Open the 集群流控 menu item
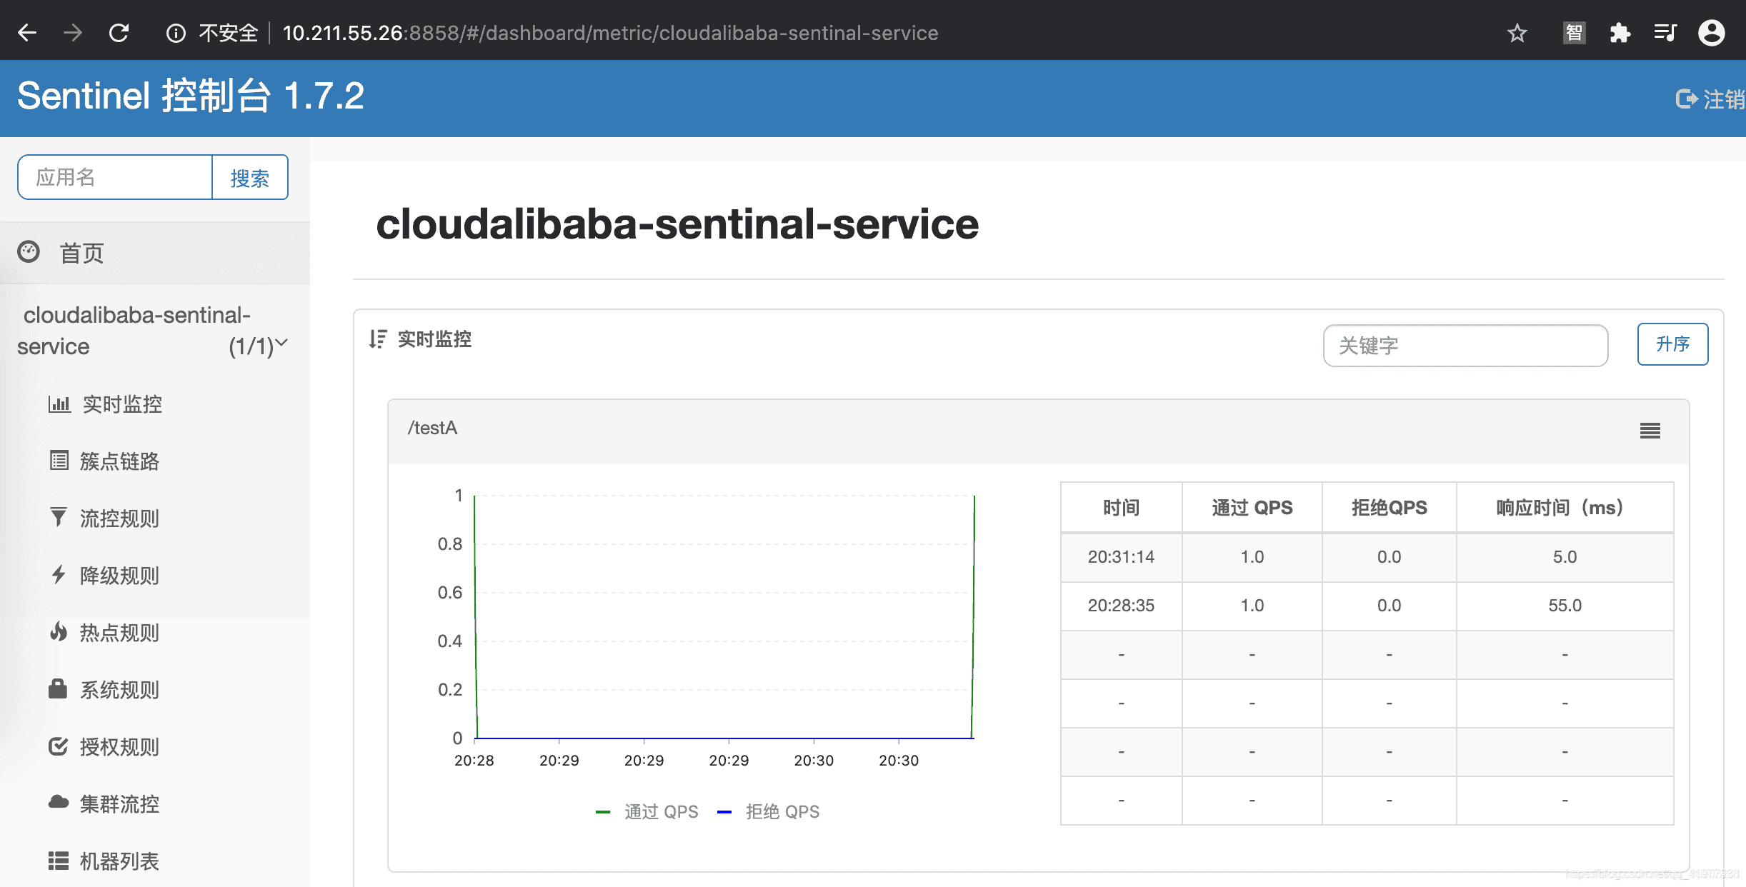Viewport: 1746px width, 887px height. (x=120, y=804)
